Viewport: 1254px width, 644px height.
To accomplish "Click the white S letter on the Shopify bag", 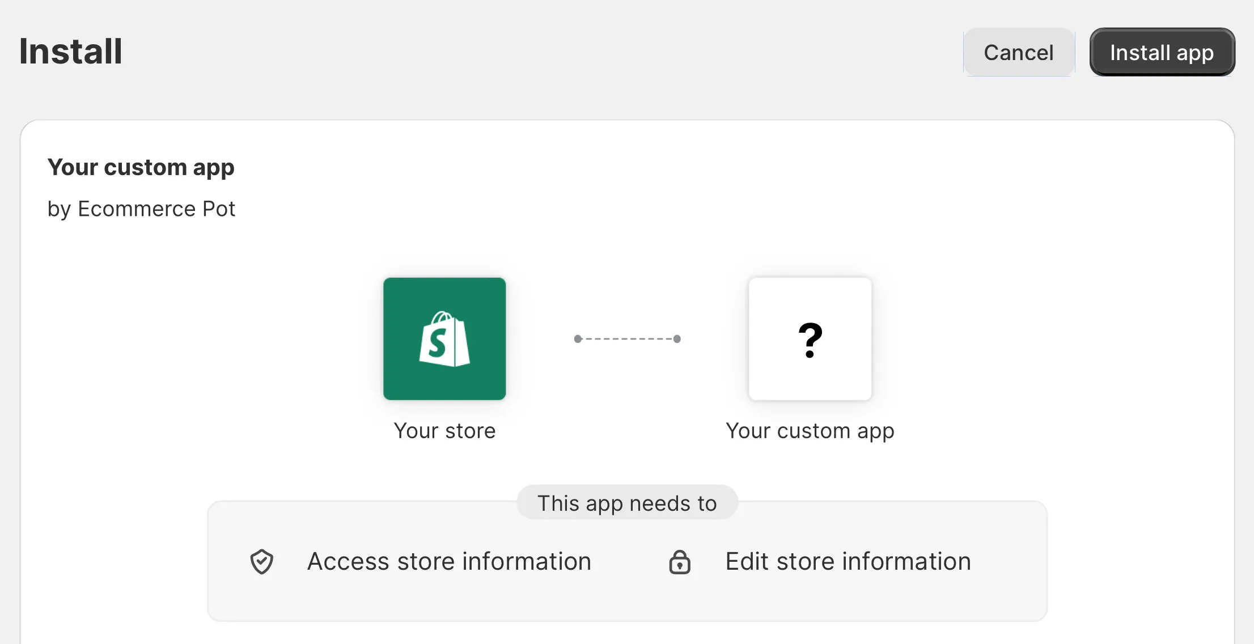I will point(437,343).
